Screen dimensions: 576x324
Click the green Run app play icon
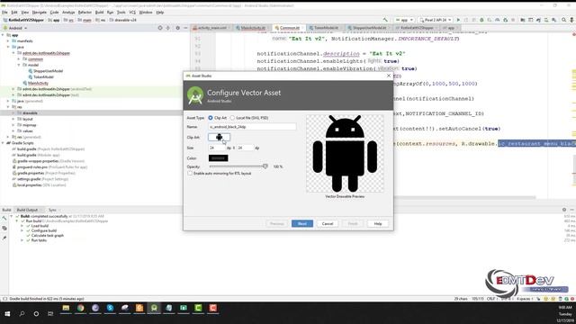tap(458, 20)
